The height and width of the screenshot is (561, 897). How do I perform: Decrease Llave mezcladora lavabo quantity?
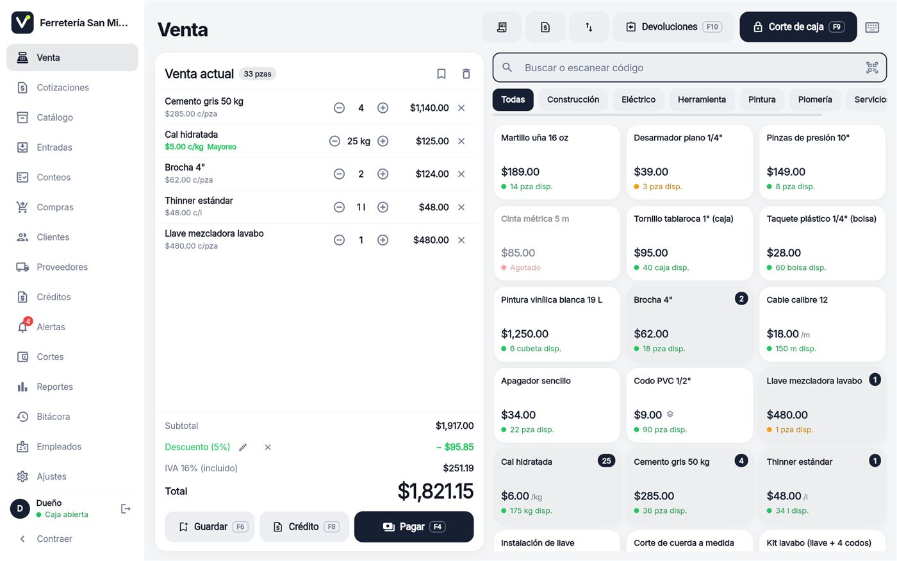340,240
